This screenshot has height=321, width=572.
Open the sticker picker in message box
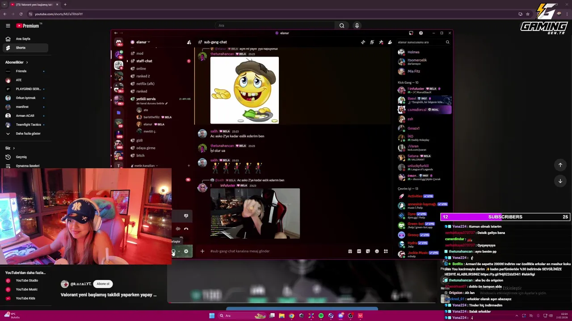[x=368, y=251]
